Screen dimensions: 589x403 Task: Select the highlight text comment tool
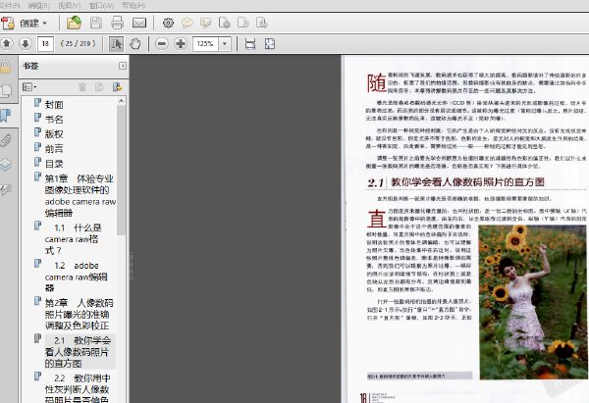pyautogui.click(x=205, y=23)
